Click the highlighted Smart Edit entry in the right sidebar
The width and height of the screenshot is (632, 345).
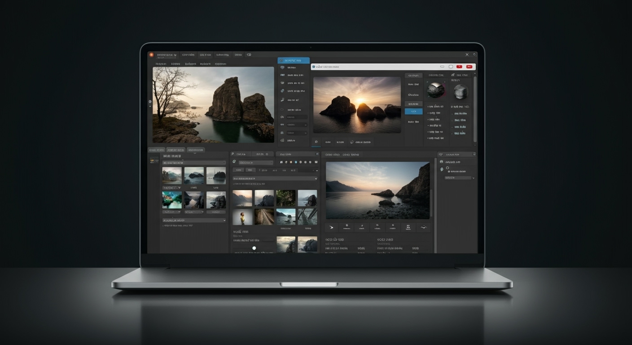(293, 60)
